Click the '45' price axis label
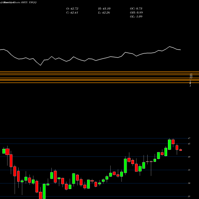 [189, 144]
